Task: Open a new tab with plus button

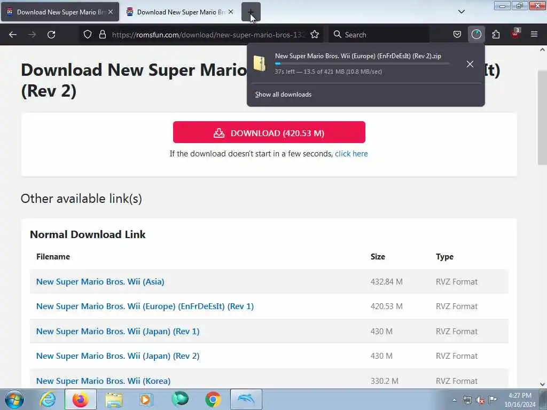Action: (x=251, y=12)
